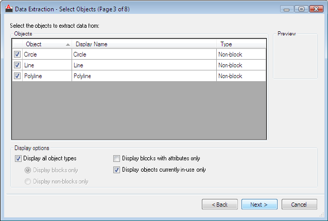Toggle Display all object types checkbox

pos(19,159)
